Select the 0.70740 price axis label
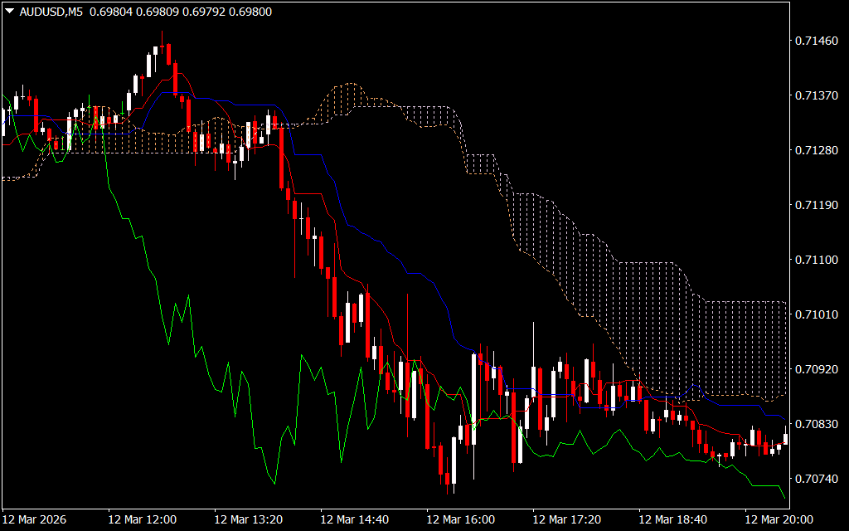The image size is (849, 531). [x=814, y=479]
